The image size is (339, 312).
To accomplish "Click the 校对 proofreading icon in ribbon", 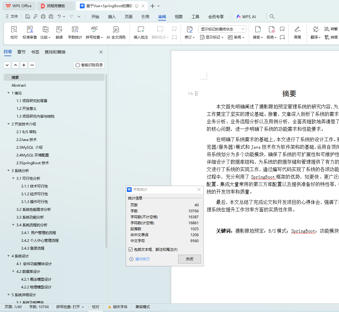I will pyautogui.click(x=14, y=33).
